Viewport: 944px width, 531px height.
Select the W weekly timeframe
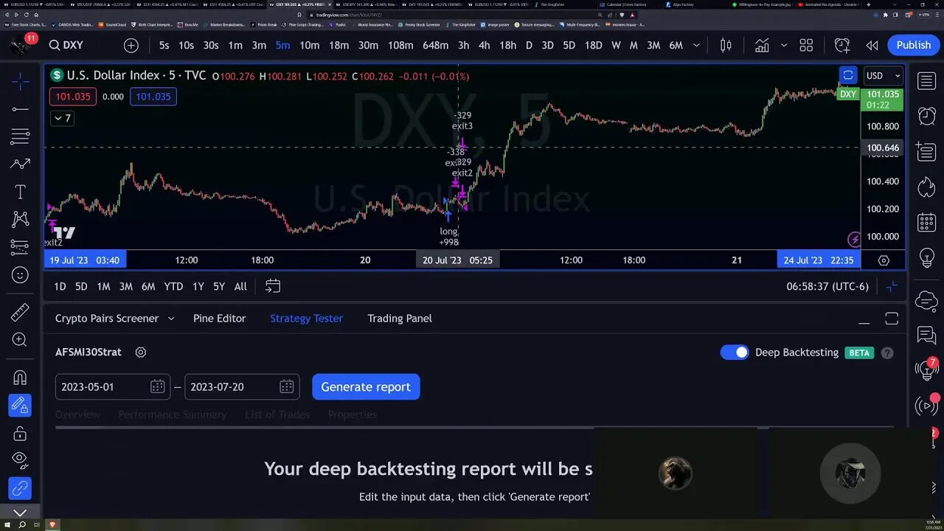point(616,45)
